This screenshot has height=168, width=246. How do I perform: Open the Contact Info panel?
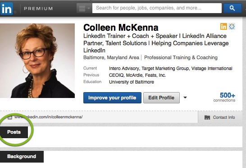coord(220,117)
